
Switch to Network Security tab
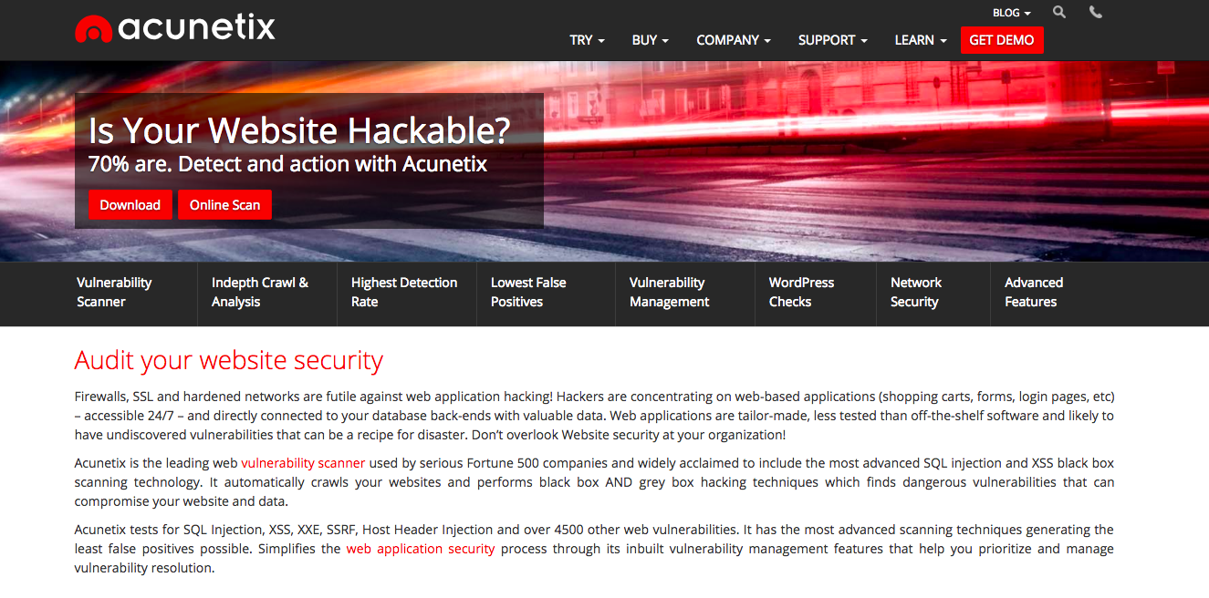916,293
